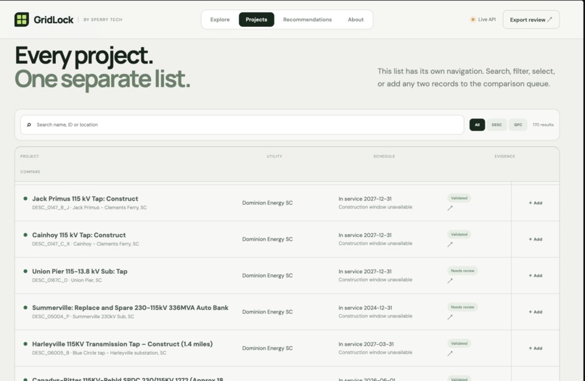Click the UTILITY column header
Image resolution: width=585 pixels, height=381 pixels.
[x=274, y=156]
